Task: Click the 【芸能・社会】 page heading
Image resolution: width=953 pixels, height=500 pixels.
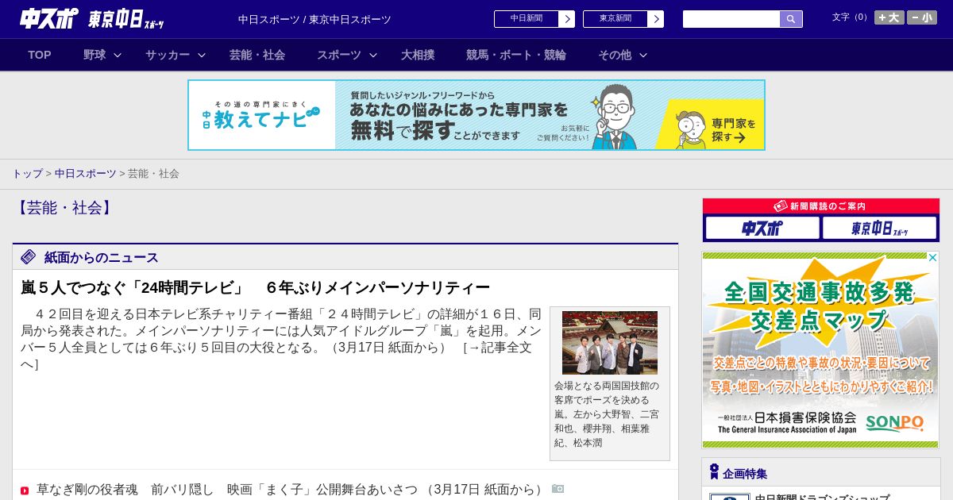Action: pos(64,208)
